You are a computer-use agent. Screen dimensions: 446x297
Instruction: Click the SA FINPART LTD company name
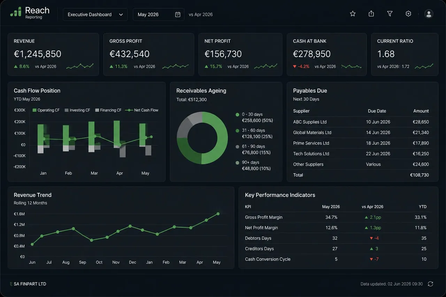click(x=30, y=284)
